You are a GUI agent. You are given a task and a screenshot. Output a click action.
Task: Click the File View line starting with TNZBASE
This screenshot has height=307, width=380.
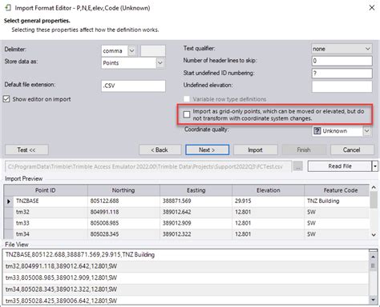[x=186, y=255]
